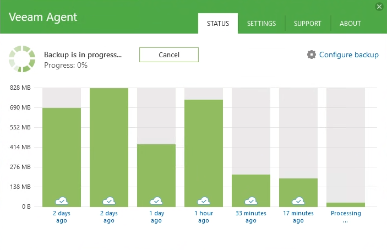Click cloud checkmark icon on 1 day ago bar
This screenshot has height=250, width=387.
click(x=156, y=200)
